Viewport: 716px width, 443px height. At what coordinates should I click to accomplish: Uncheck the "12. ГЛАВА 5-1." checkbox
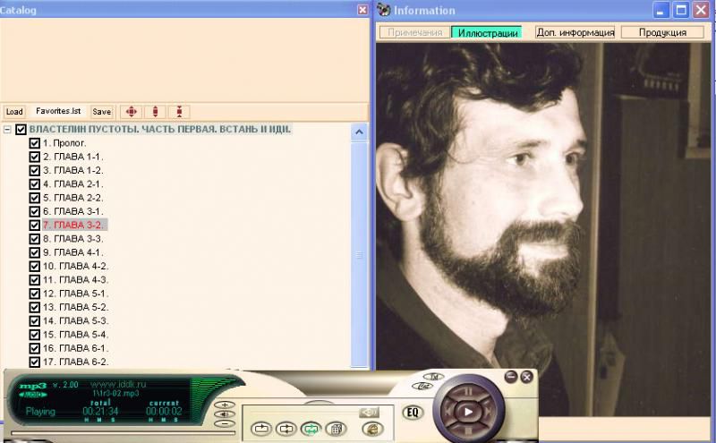coord(35,294)
